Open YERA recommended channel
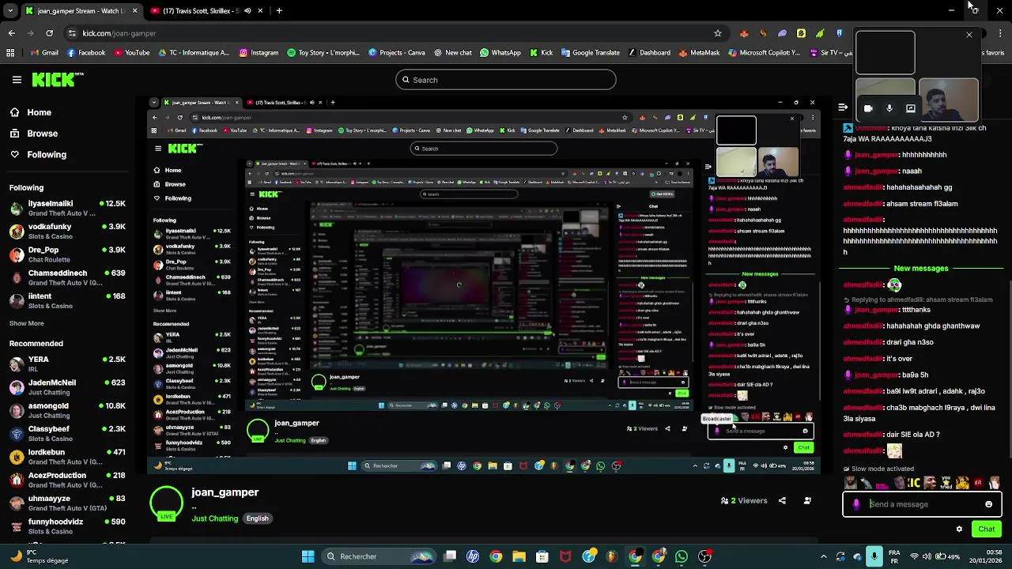Viewport: 1012px width, 569px height. tap(67, 364)
